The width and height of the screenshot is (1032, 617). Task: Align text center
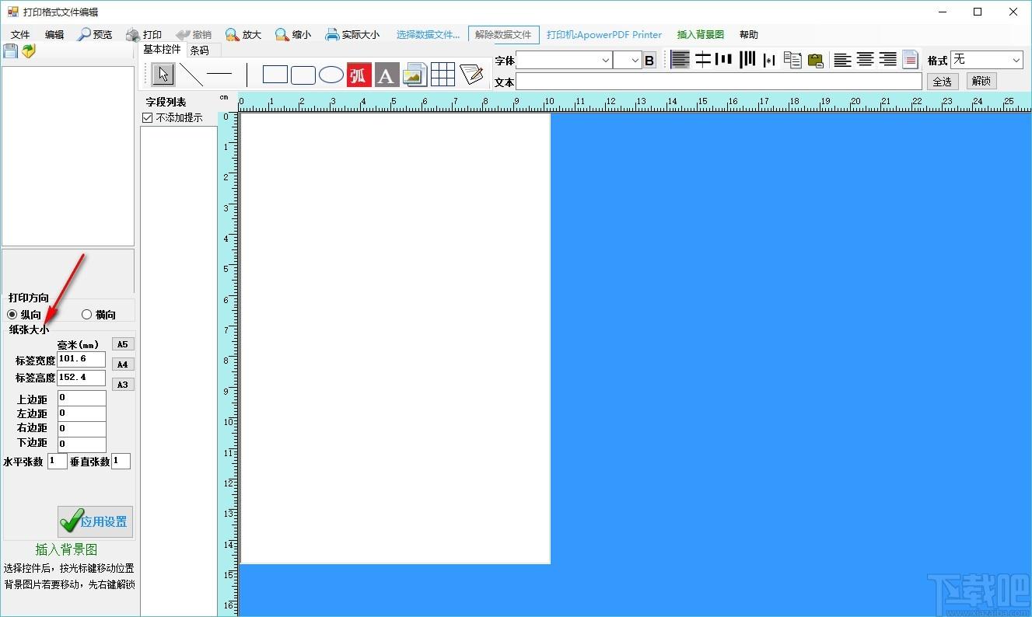[x=866, y=60]
